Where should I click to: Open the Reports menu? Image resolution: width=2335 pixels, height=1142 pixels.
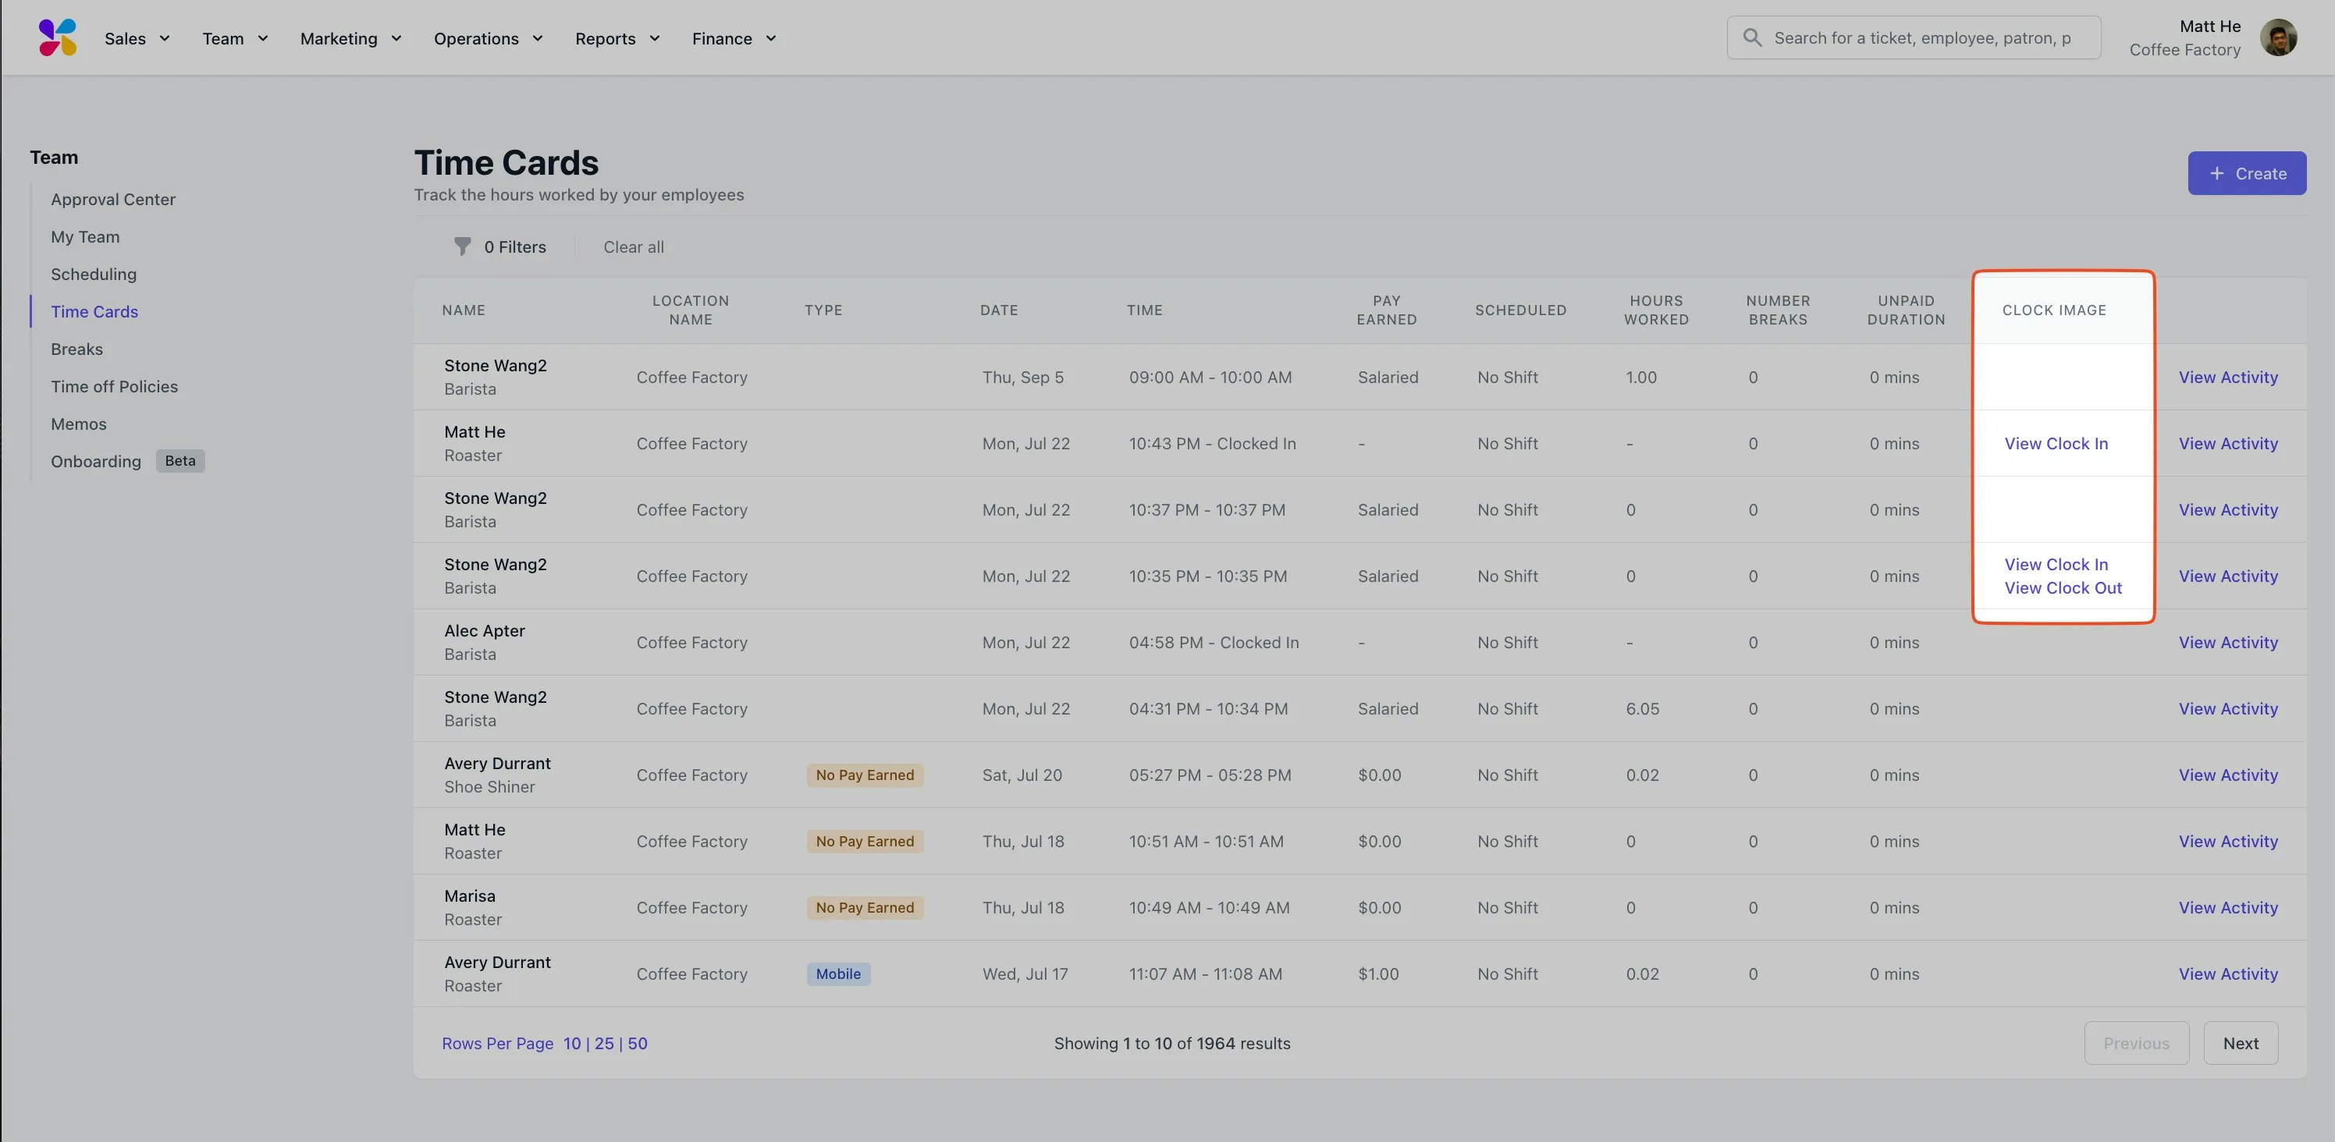(x=617, y=38)
